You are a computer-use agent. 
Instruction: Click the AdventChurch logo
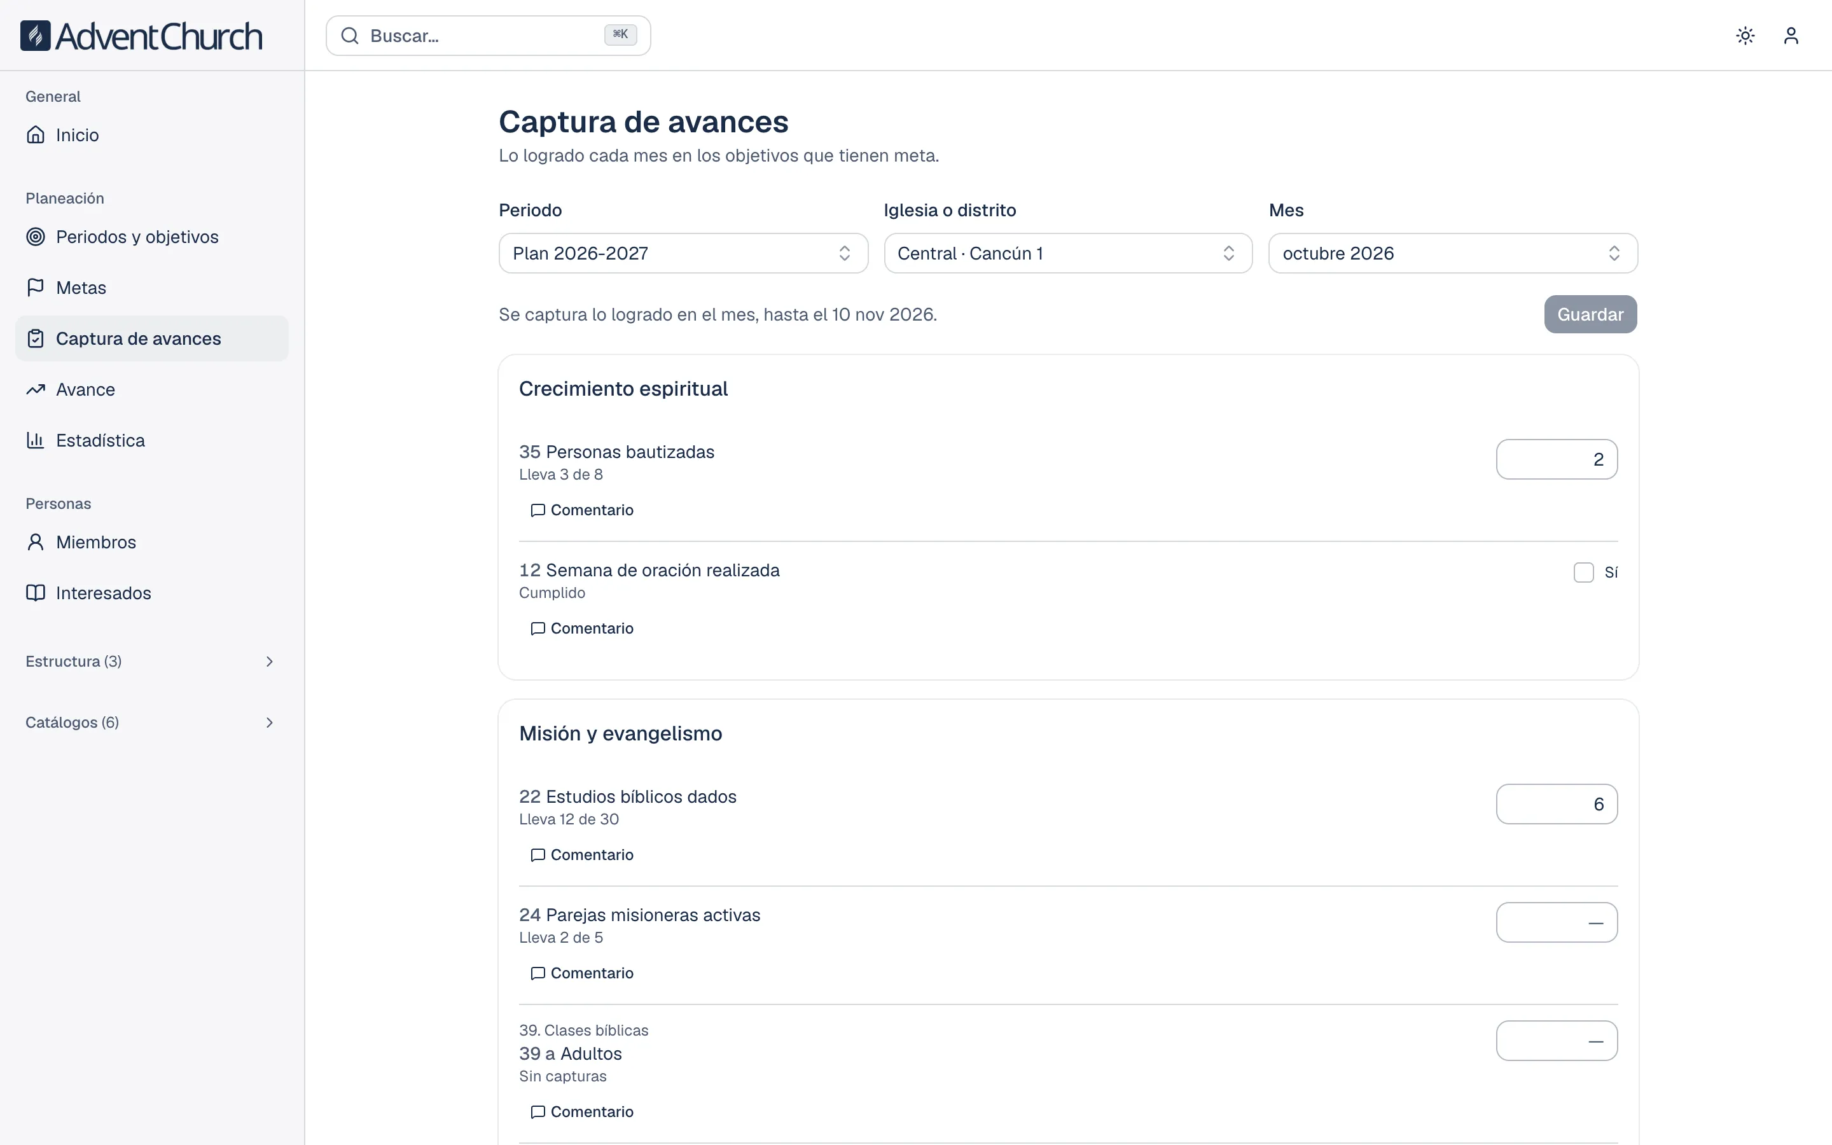click(x=142, y=36)
